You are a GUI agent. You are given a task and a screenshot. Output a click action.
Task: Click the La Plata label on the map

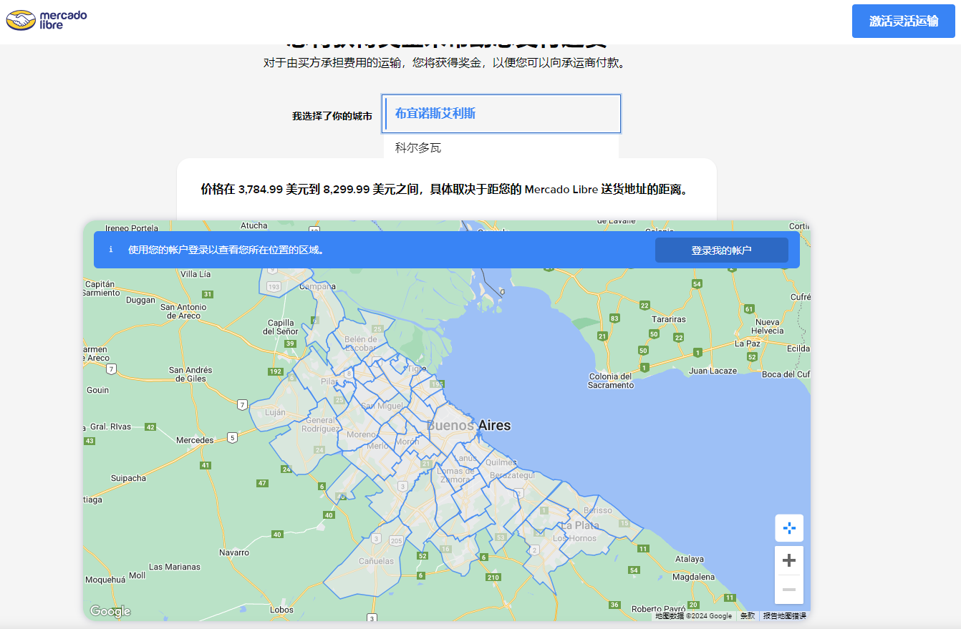(580, 525)
